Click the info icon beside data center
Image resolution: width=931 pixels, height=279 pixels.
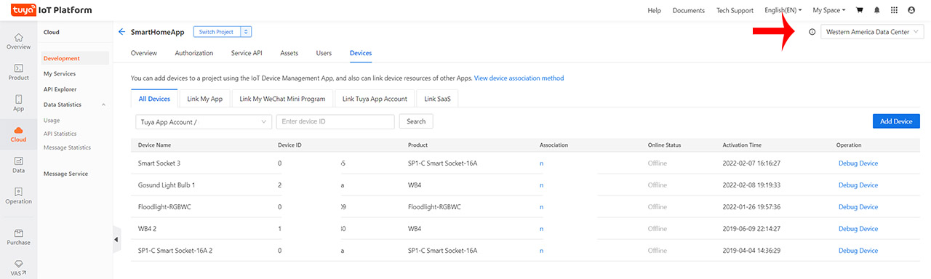(x=812, y=32)
